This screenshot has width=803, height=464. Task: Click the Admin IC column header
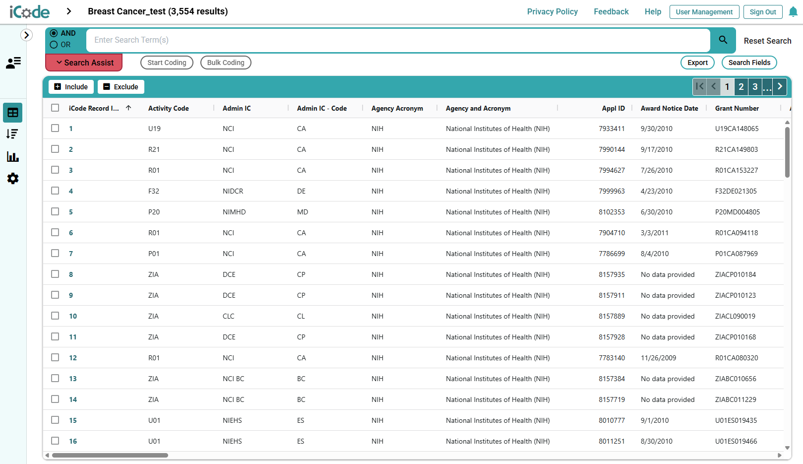pos(237,108)
